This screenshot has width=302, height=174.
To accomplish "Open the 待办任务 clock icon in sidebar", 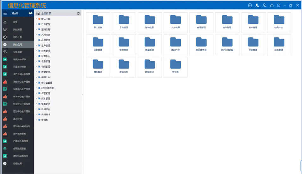I will [5, 37].
